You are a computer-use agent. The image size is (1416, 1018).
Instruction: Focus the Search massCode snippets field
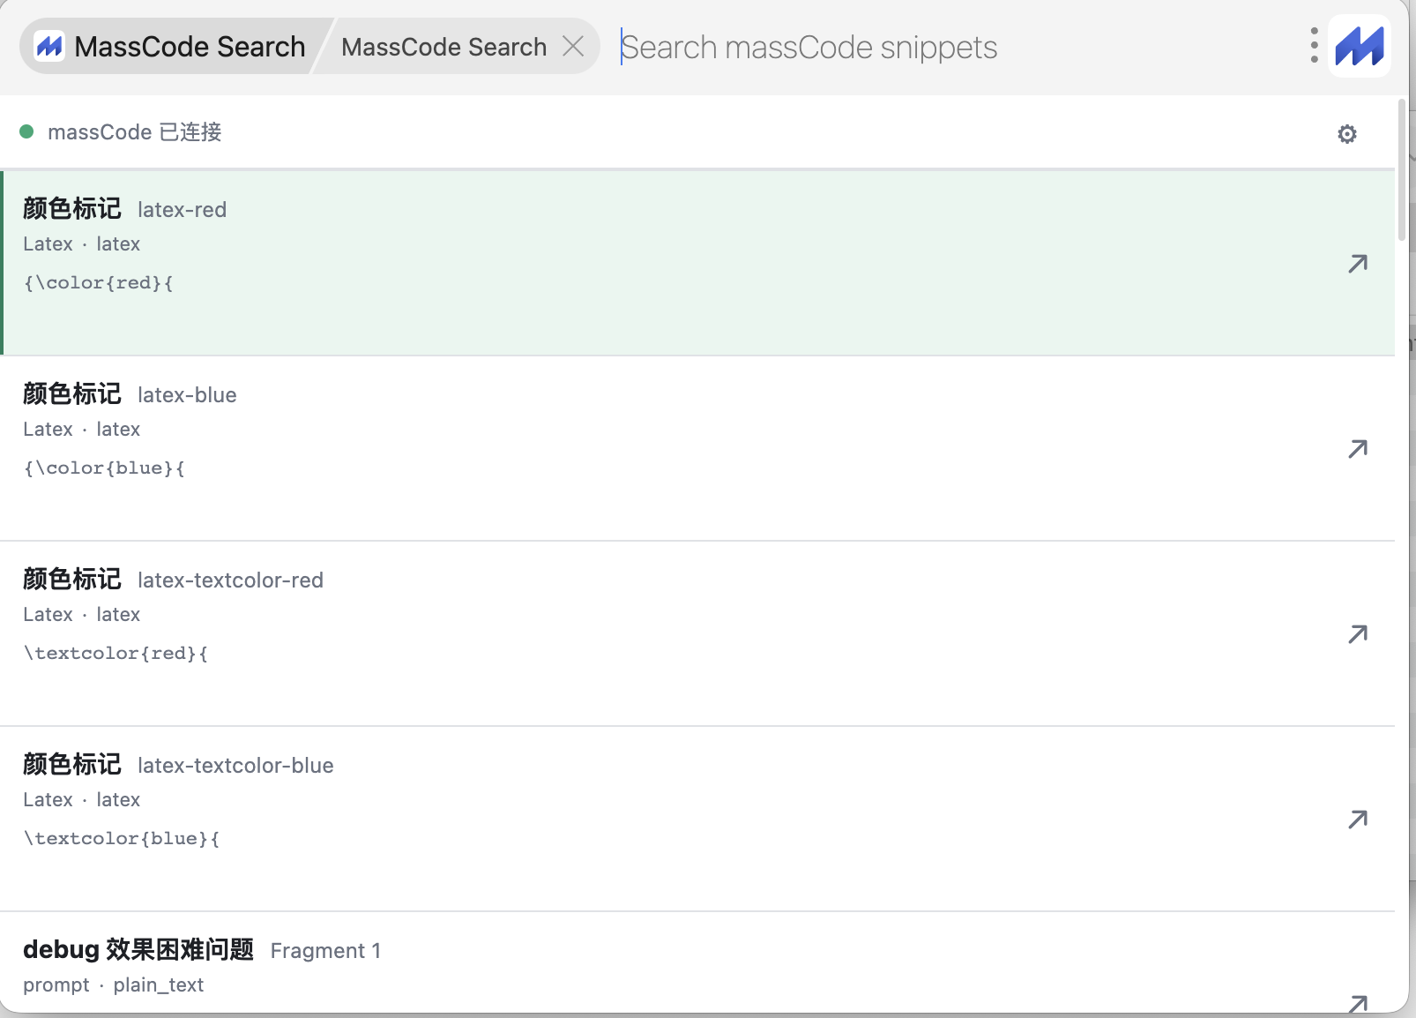957,47
